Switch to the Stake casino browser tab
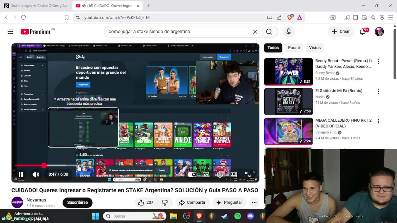Screen dimensions: 397x223 tap(36, 6)
